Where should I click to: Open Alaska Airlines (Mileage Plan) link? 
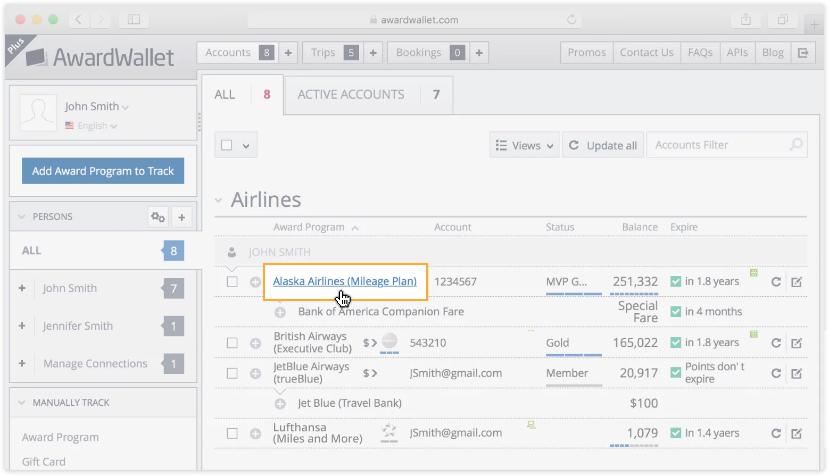(345, 281)
